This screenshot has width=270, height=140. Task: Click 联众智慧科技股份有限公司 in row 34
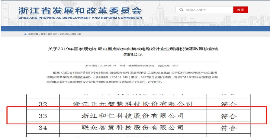click(133, 128)
